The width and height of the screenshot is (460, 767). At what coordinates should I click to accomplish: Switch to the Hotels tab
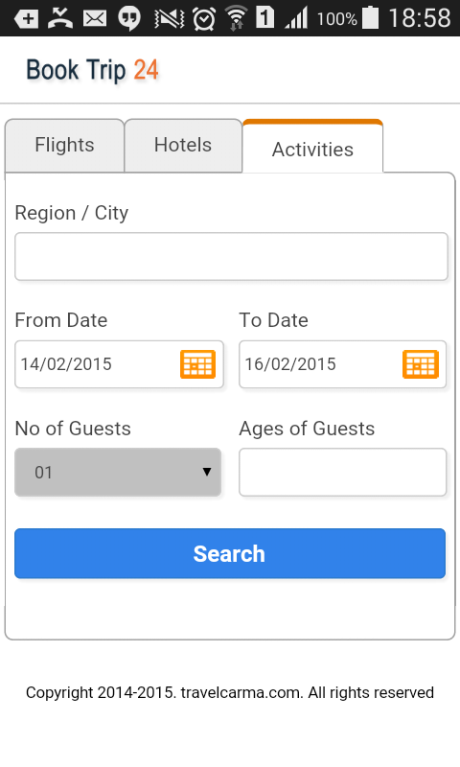click(183, 146)
